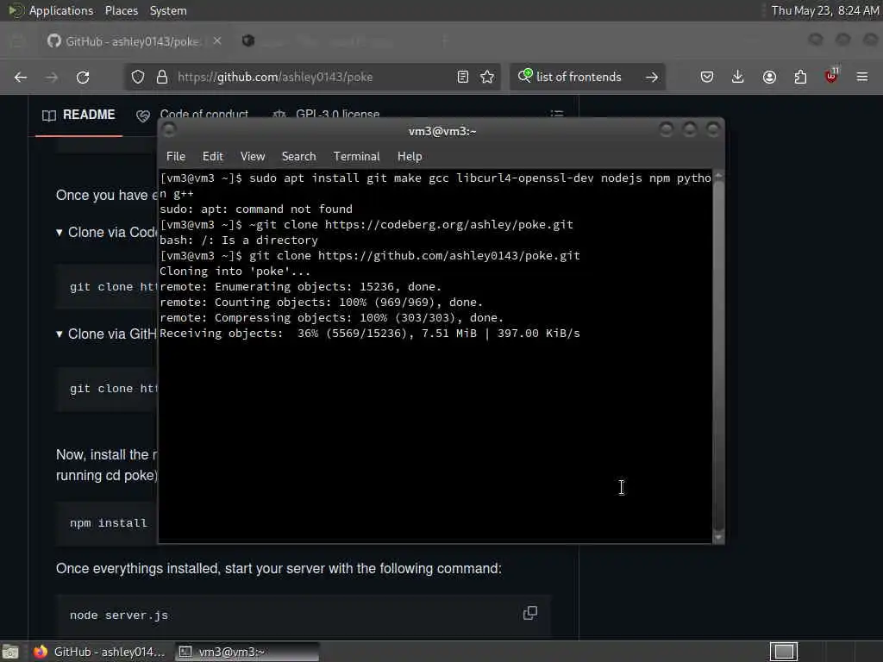Open Firefox downloads panel

738,77
